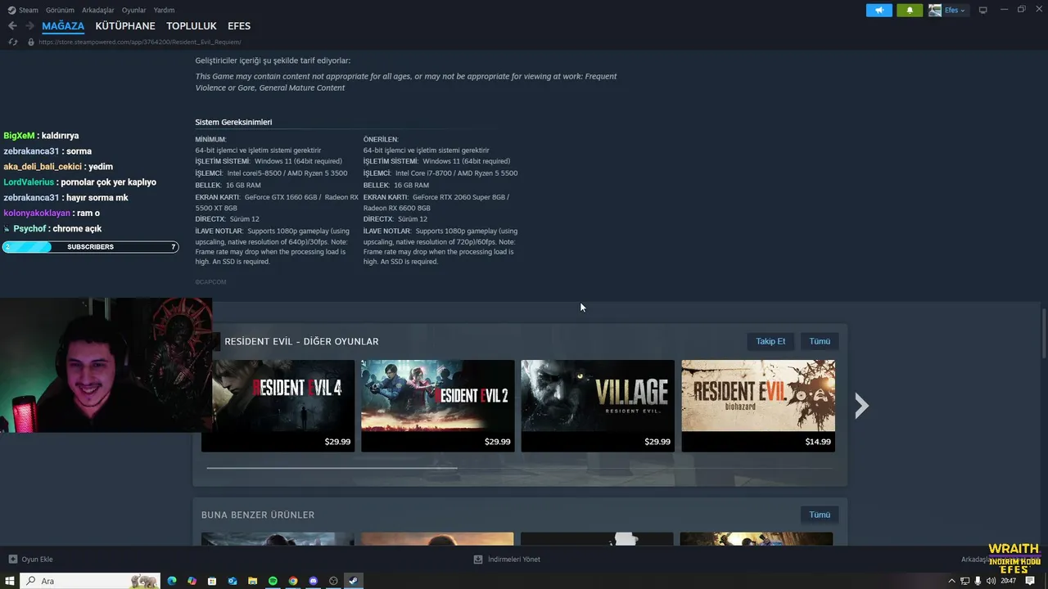
Task: Click the İndirmeleri Yönet download icon
Action: point(478,560)
